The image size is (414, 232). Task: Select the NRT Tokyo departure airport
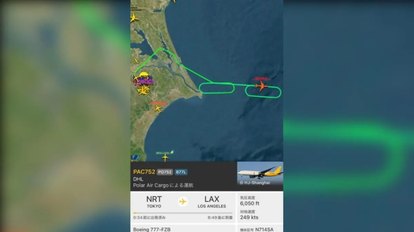tap(154, 201)
